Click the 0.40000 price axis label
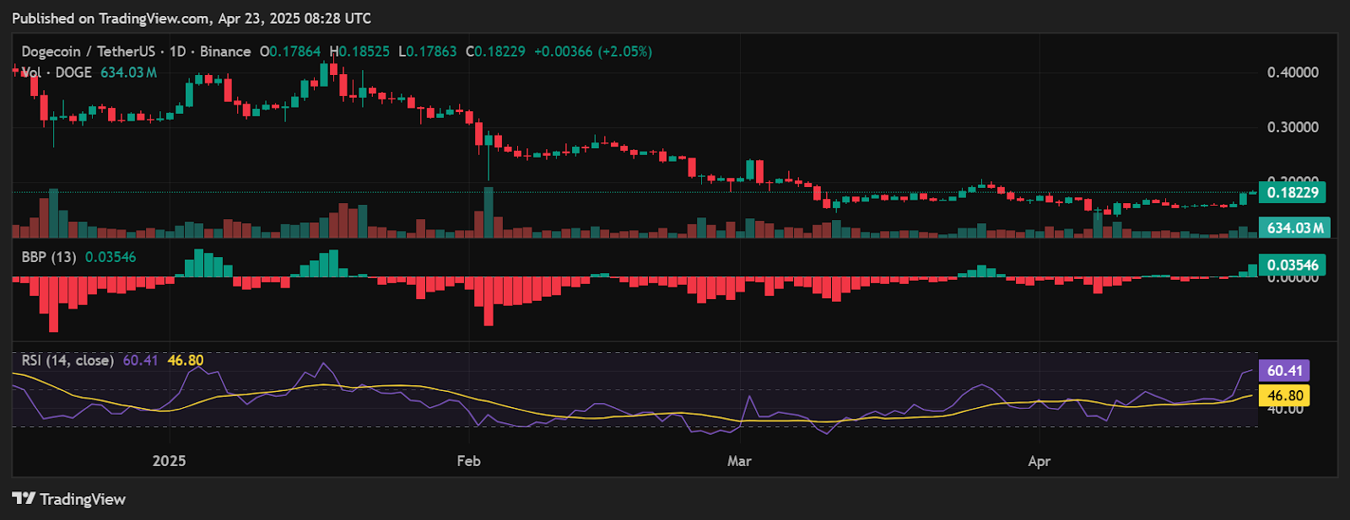The width and height of the screenshot is (1350, 520). (1293, 72)
